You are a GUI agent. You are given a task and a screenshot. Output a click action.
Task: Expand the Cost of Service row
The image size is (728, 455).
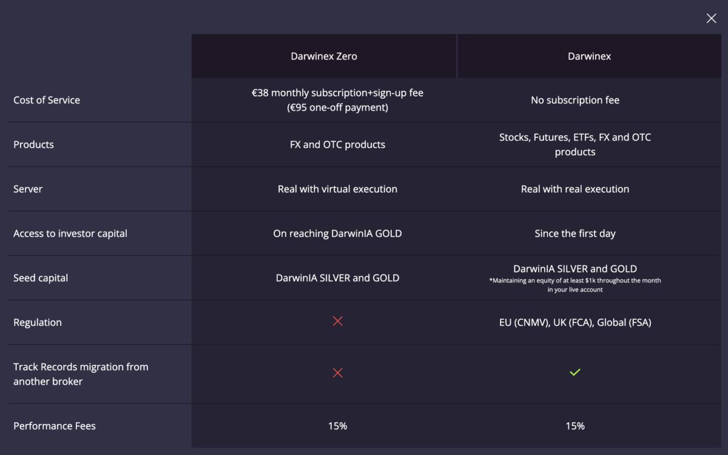click(x=47, y=100)
